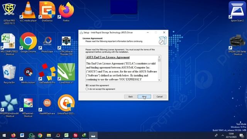This screenshot has width=247, height=139.
Task: Click Back in the Setup dialog
Action: [x=130, y=97]
